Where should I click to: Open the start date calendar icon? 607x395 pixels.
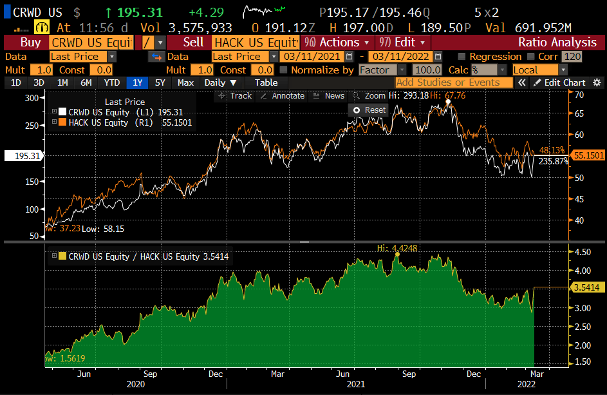tap(349, 57)
